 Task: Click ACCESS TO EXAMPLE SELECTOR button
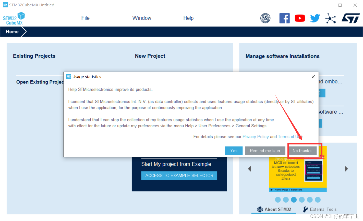point(179,176)
